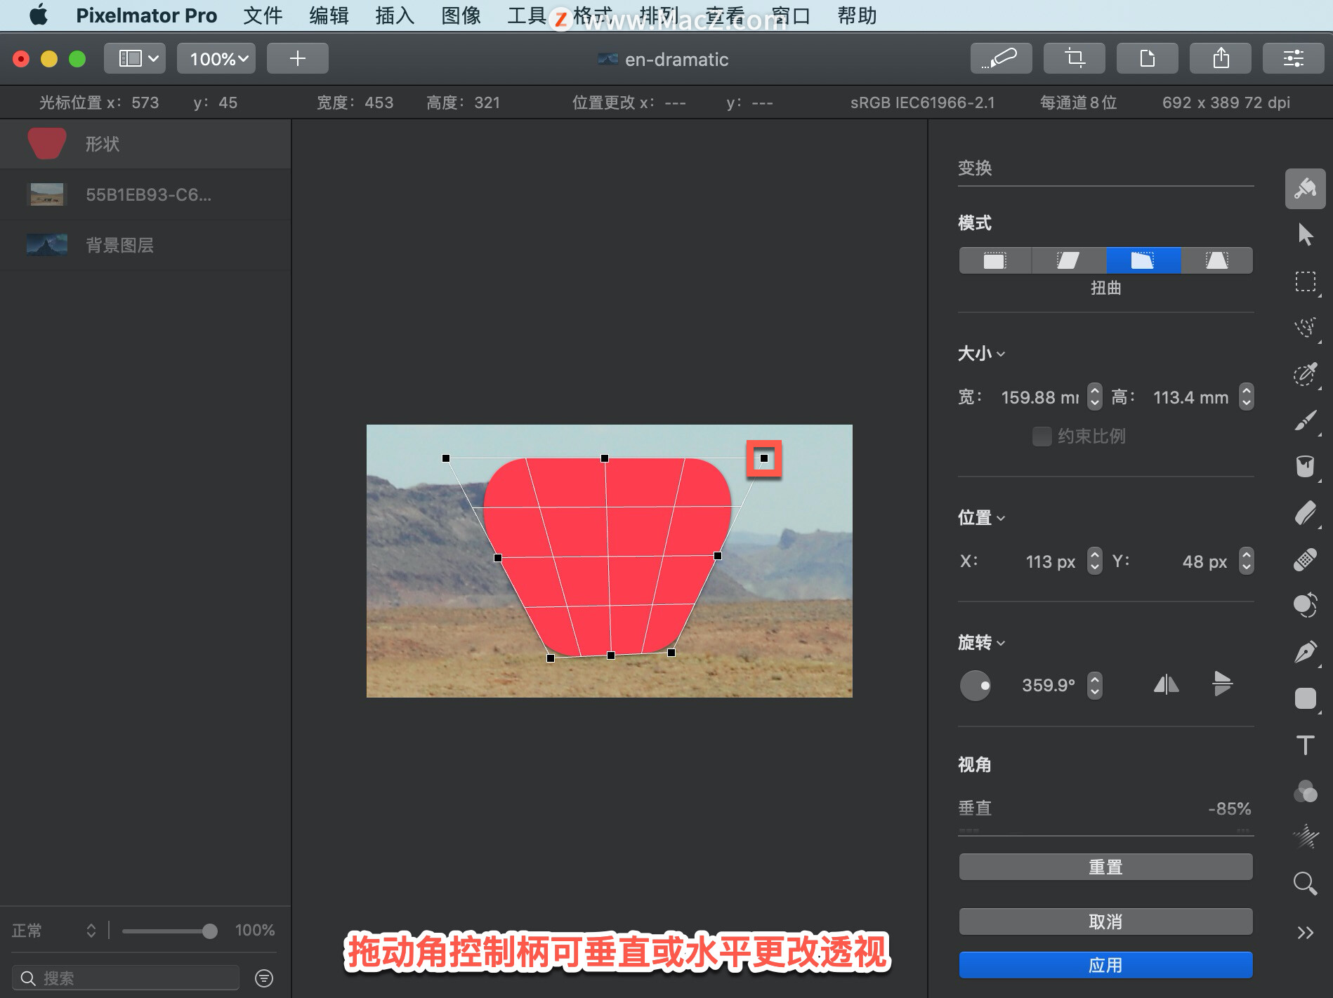Select the Type text tool
Viewport: 1333px width, 998px height.
(1305, 745)
